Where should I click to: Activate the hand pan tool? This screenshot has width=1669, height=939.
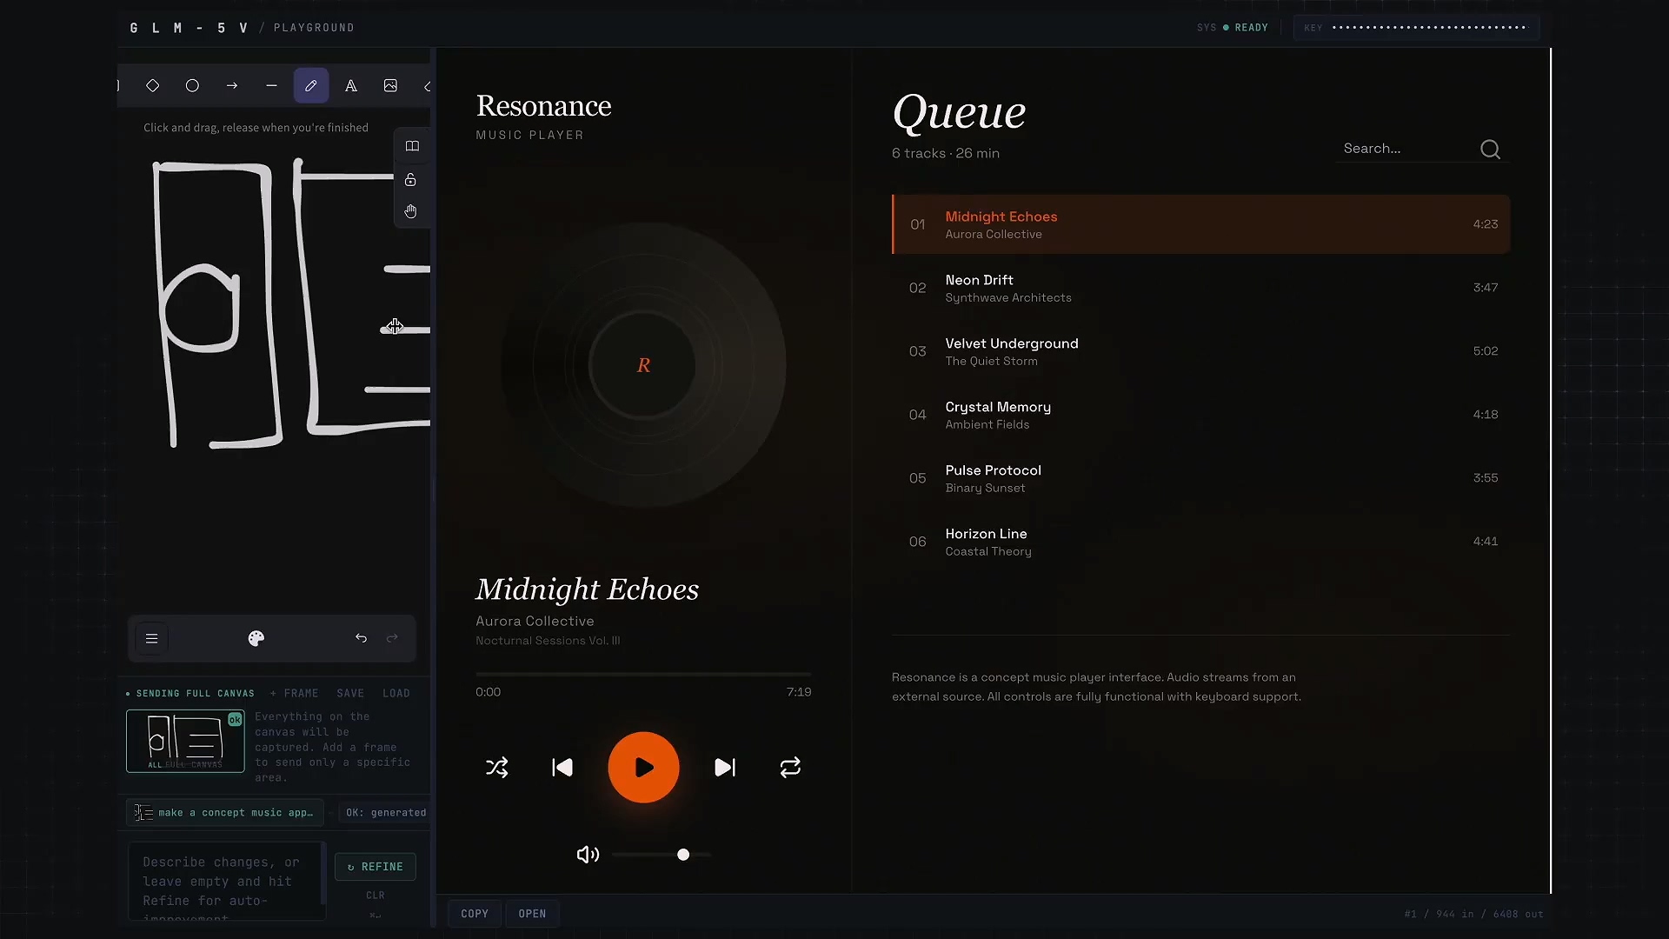(x=410, y=211)
